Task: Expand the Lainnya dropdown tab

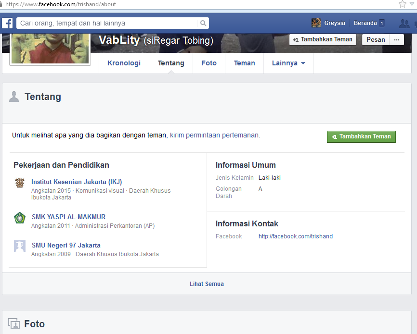Action: pyautogui.click(x=288, y=63)
